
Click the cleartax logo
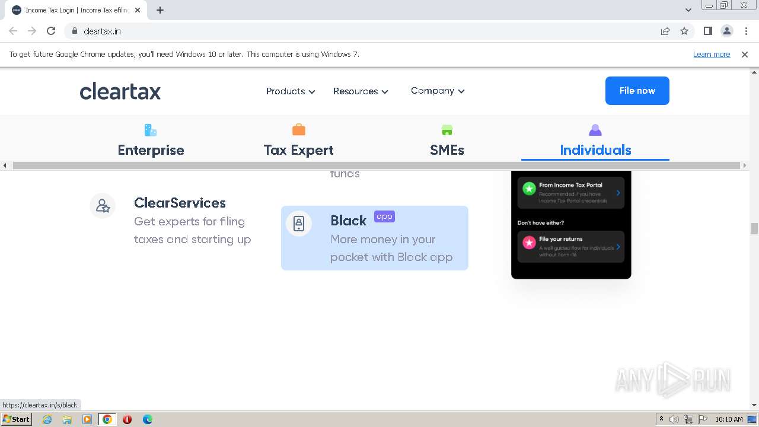pyautogui.click(x=120, y=91)
